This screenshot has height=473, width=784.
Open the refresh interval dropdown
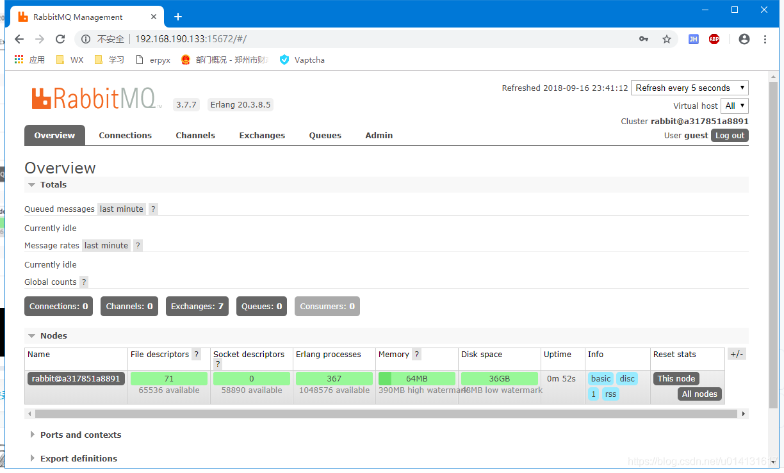pos(690,88)
